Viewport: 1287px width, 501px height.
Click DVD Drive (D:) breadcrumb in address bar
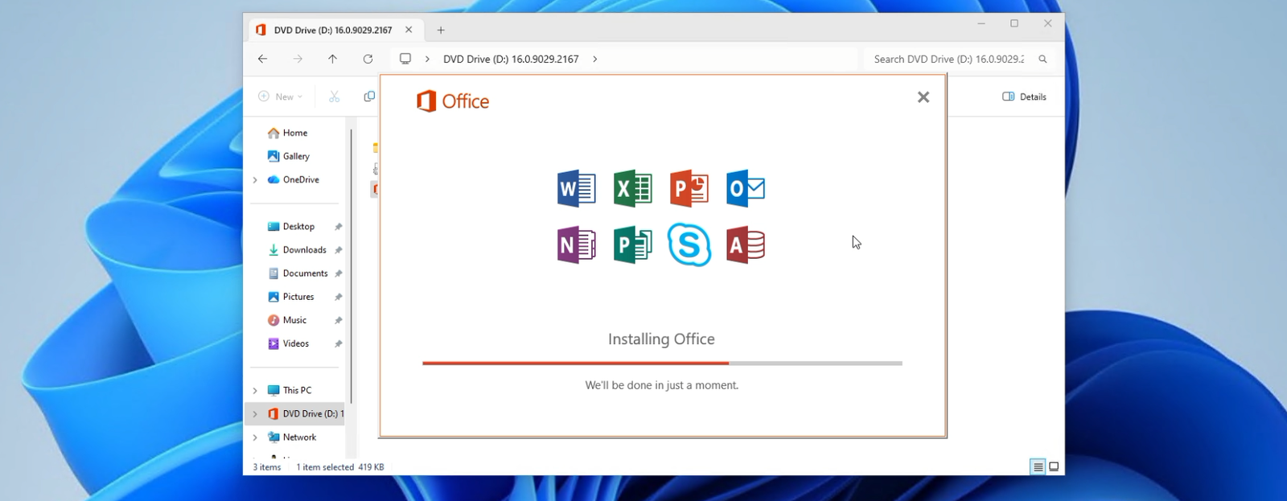pyautogui.click(x=511, y=59)
